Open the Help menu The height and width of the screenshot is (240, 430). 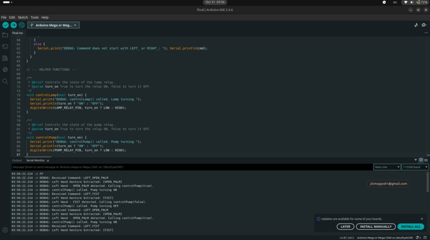45,17
